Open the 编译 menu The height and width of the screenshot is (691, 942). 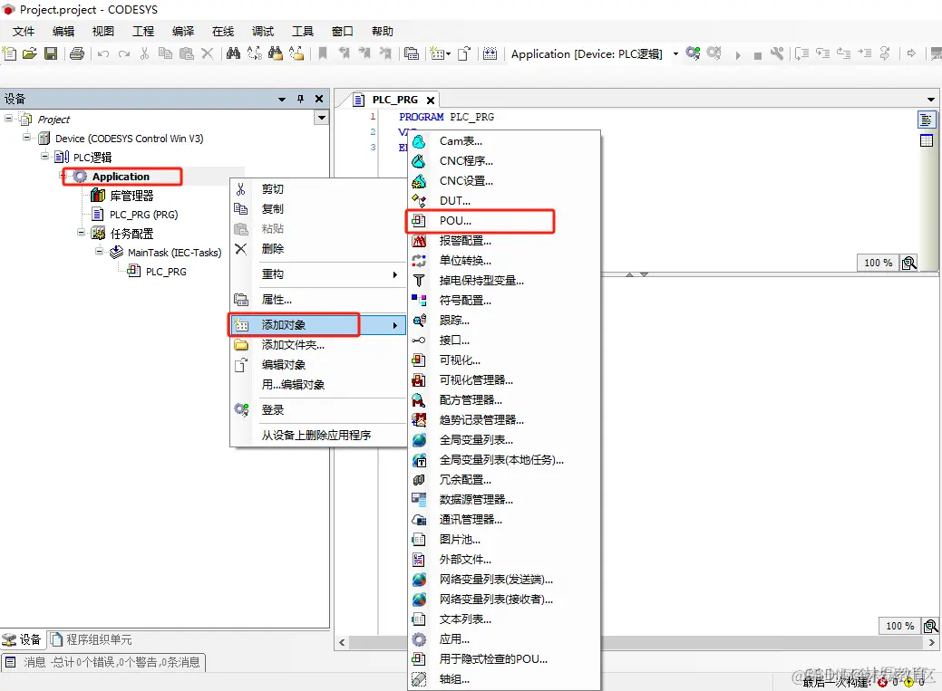[182, 31]
